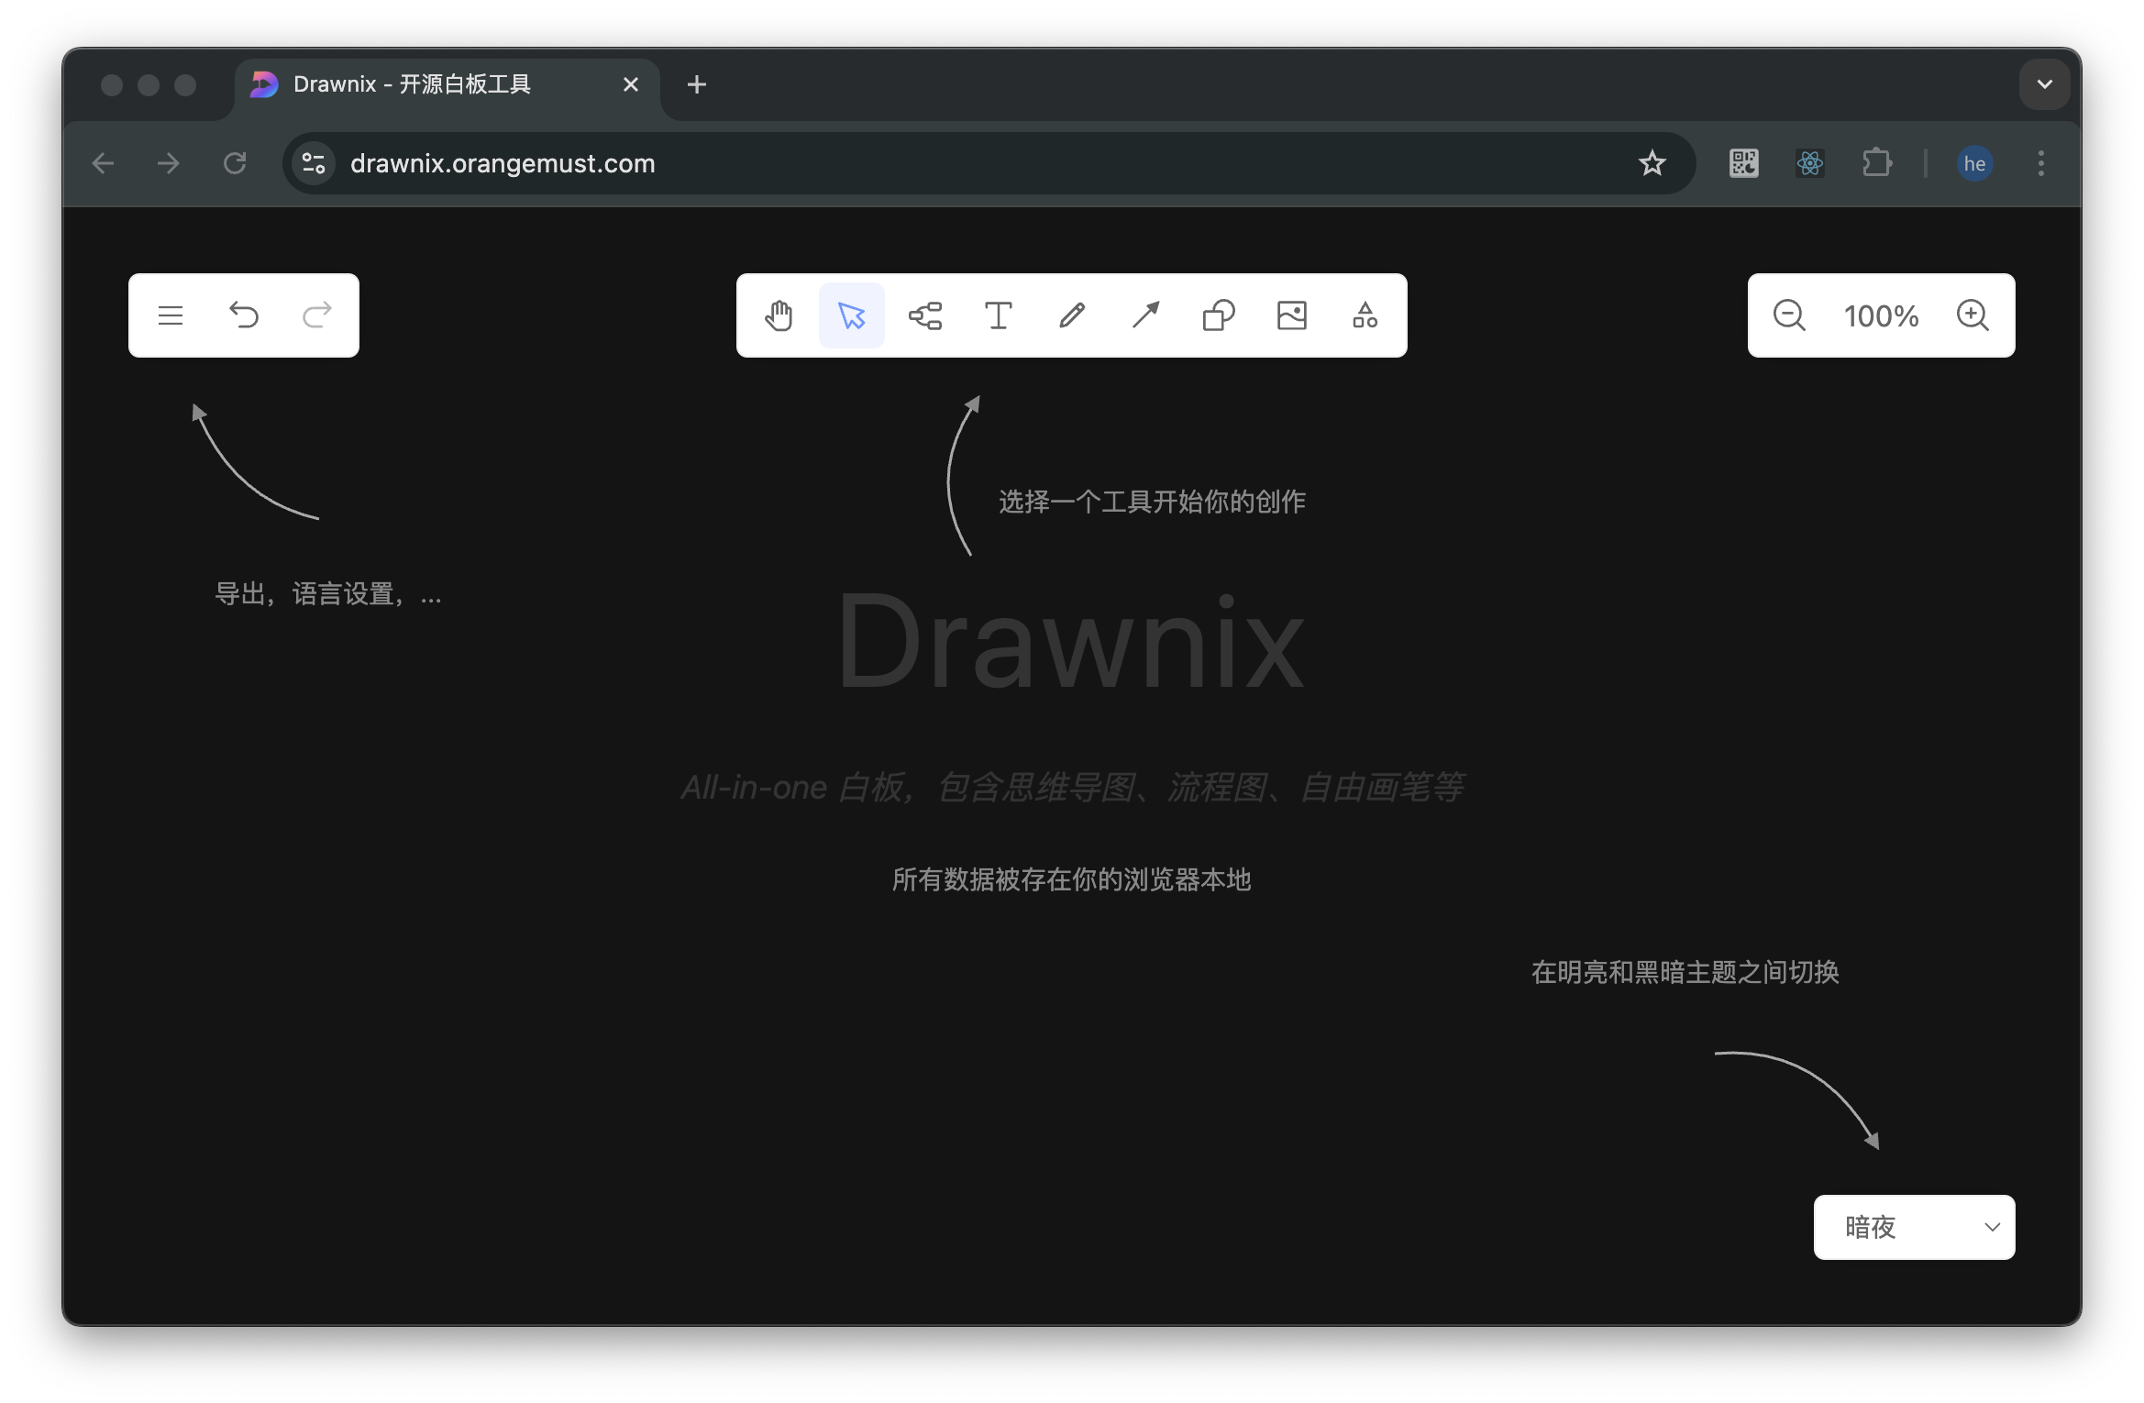
Task: Choose the Shapes tool
Action: [1218, 315]
